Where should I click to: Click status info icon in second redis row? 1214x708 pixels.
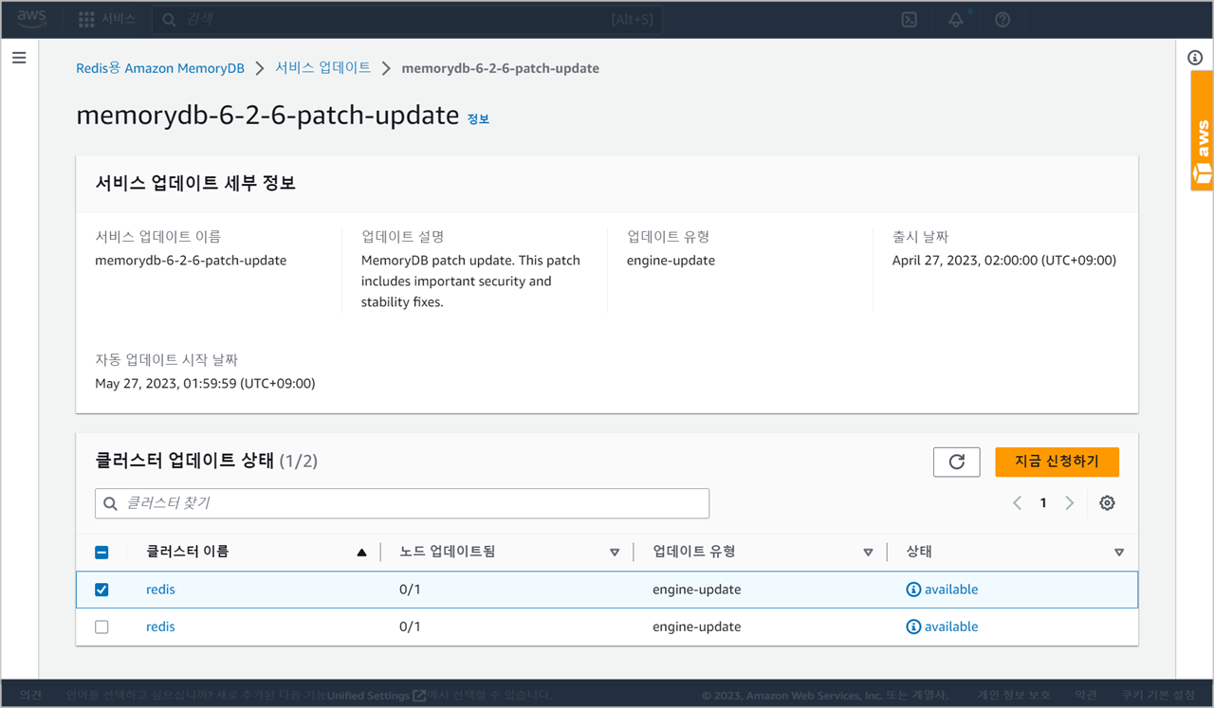[x=913, y=626]
